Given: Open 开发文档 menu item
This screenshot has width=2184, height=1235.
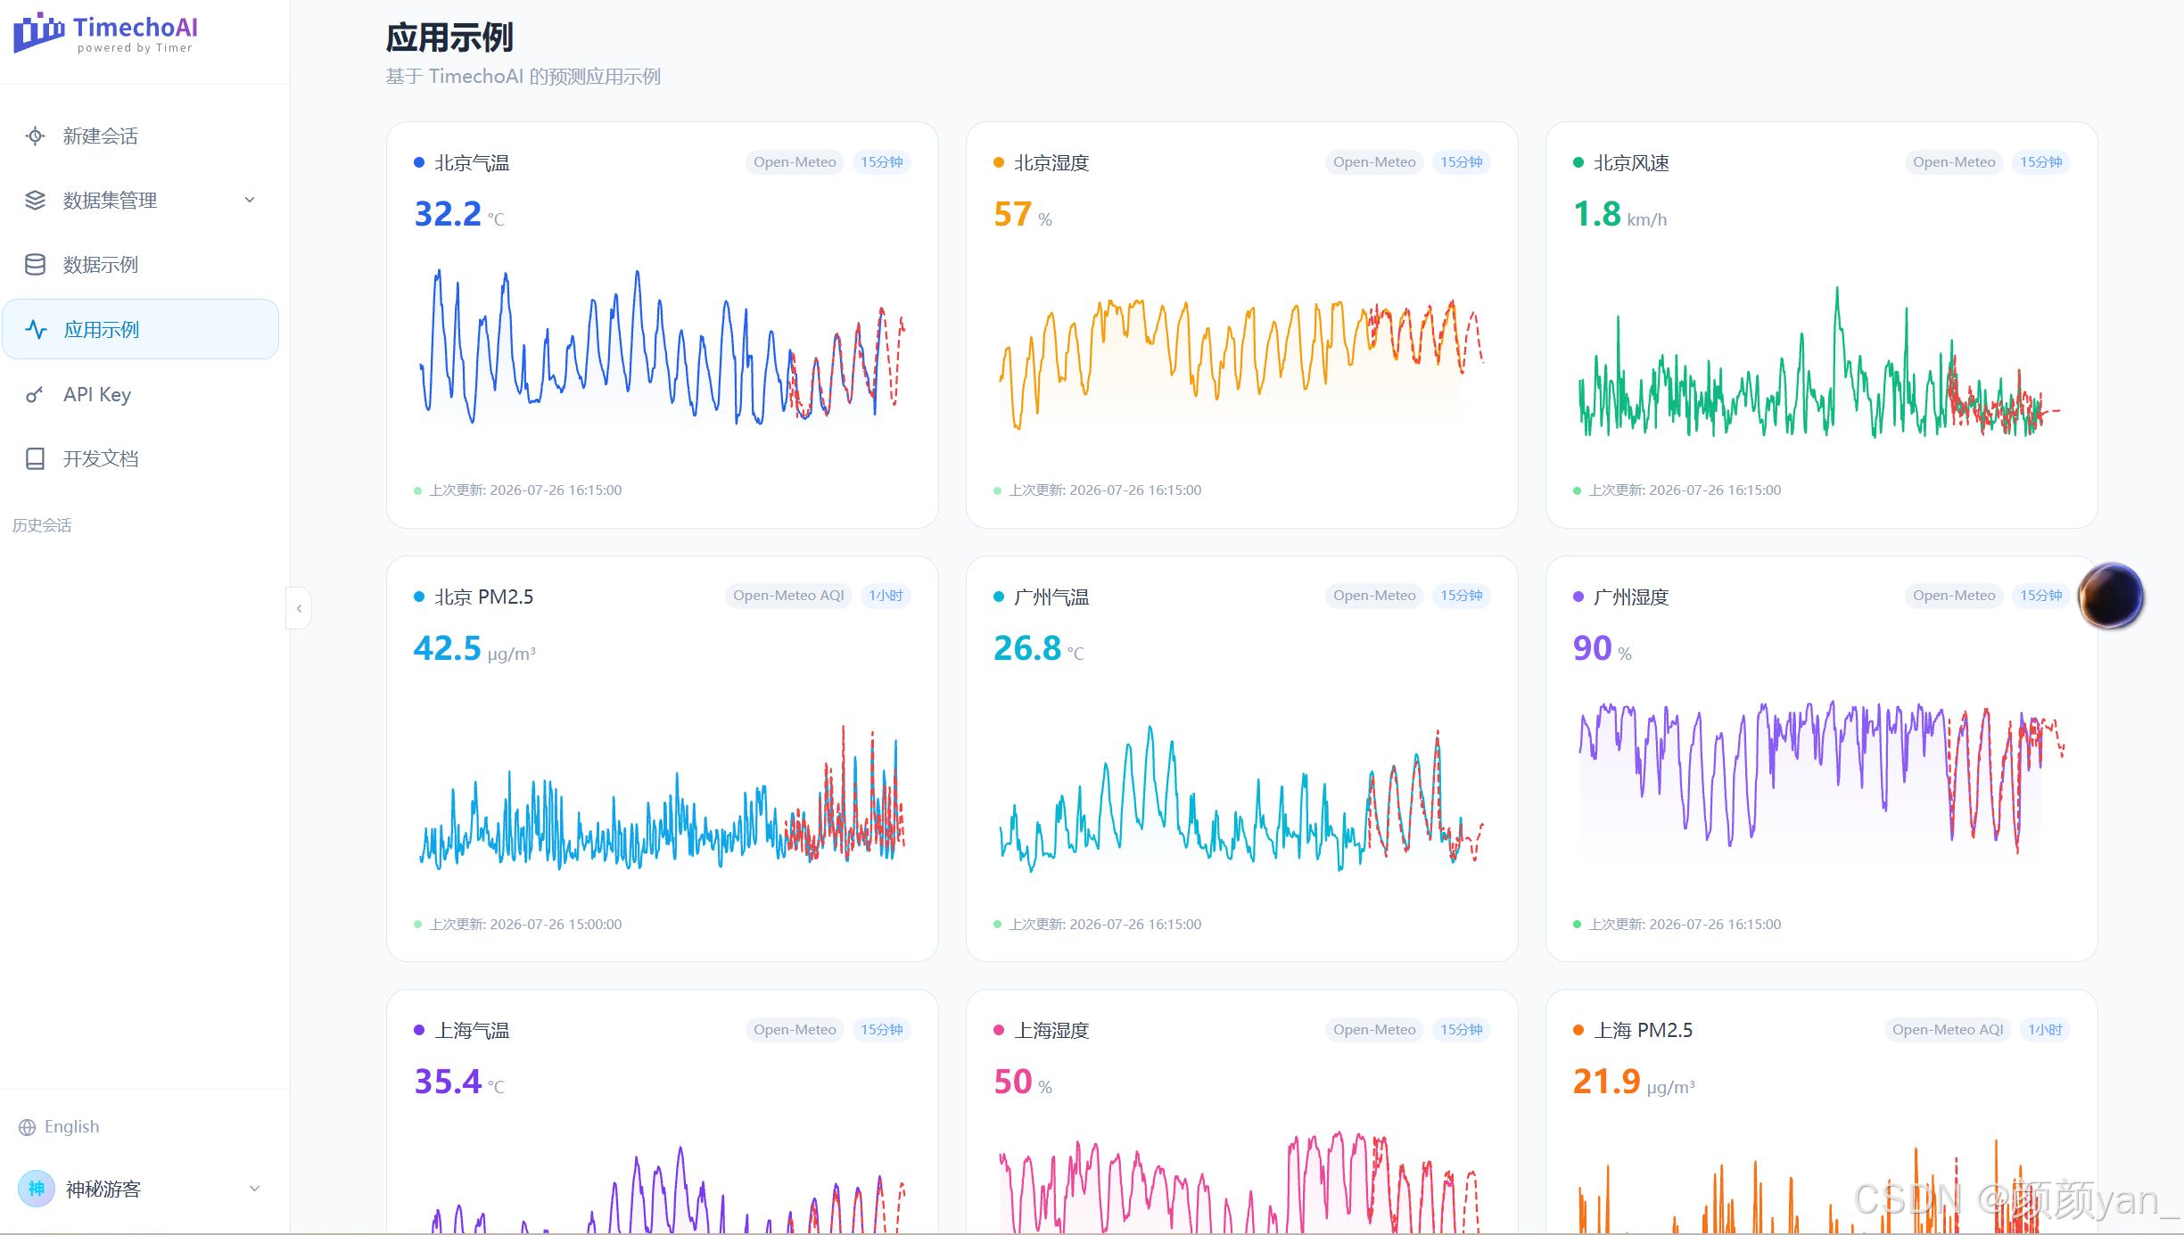Looking at the screenshot, I should point(141,458).
